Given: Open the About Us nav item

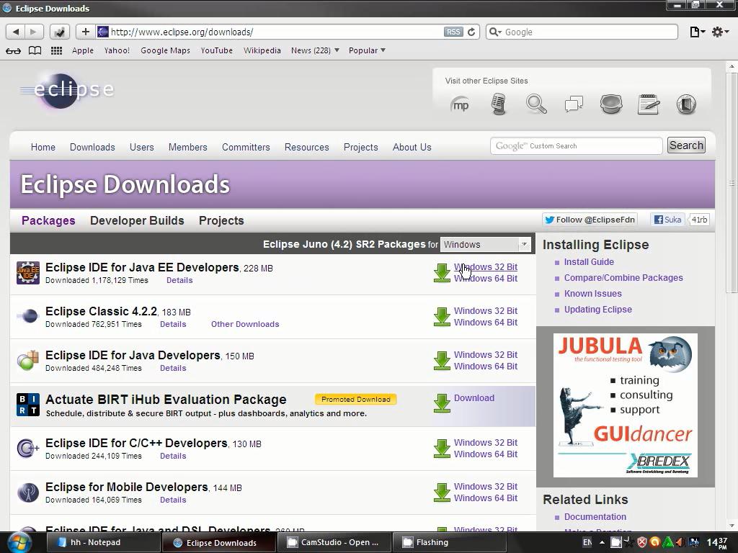Looking at the screenshot, I should 412,147.
